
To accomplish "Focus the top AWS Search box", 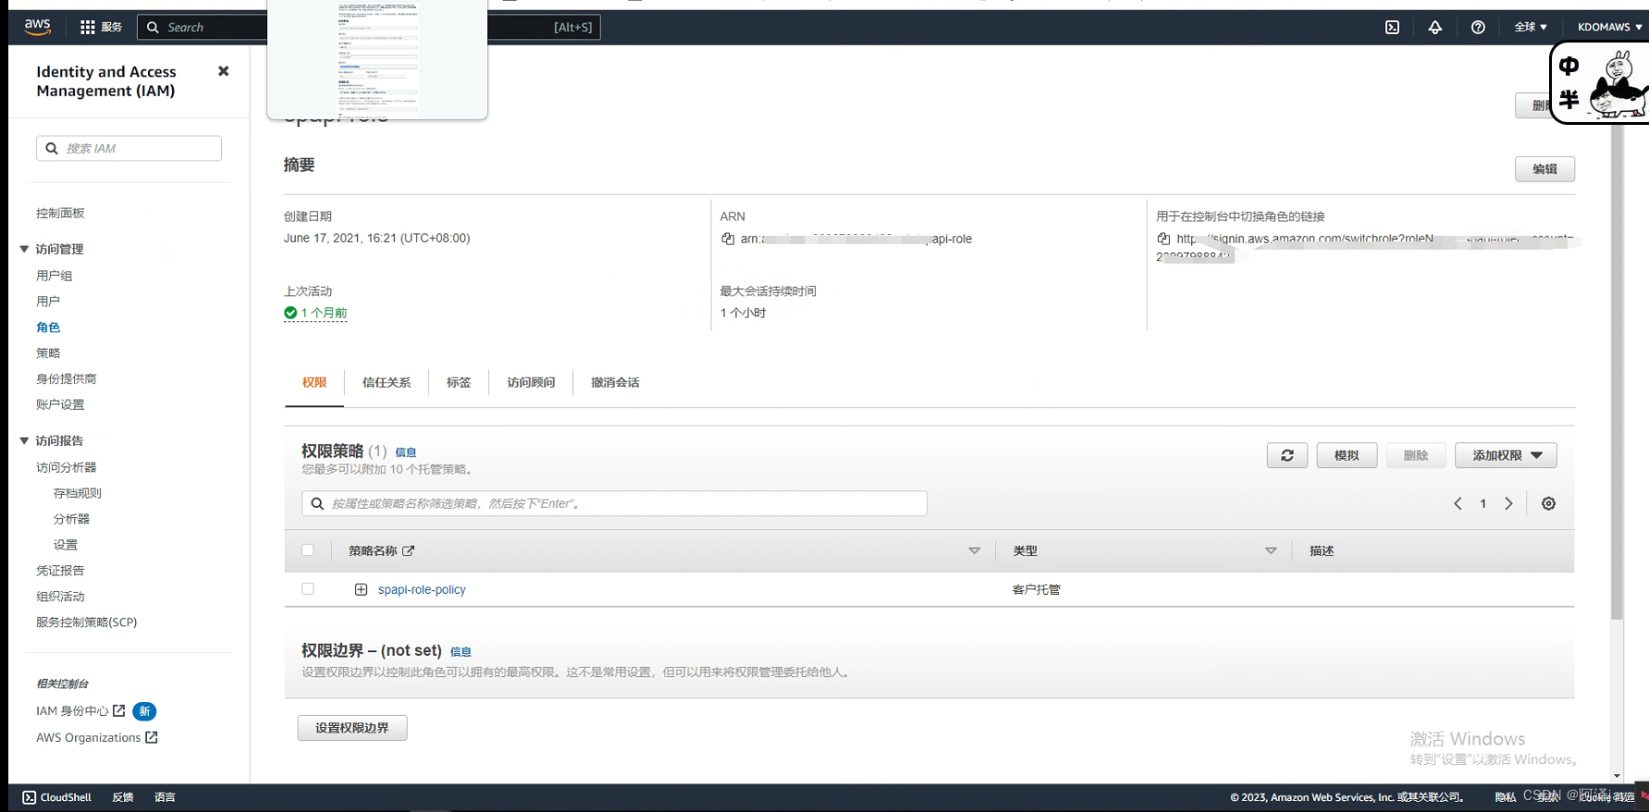I will 369,27.
